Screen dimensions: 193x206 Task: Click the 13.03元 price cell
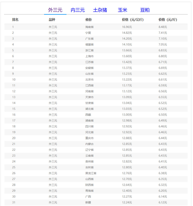coord(127,109)
